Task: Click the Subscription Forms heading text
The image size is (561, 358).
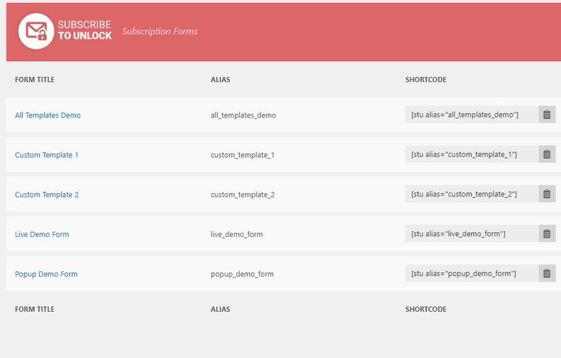Action: click(x=160, y=32)
